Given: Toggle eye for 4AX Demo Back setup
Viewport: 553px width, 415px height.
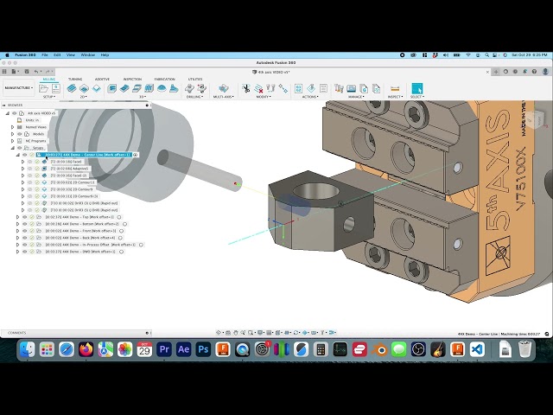Looking at the screenshot, I should pyautogui.click(x=25, y=238).
